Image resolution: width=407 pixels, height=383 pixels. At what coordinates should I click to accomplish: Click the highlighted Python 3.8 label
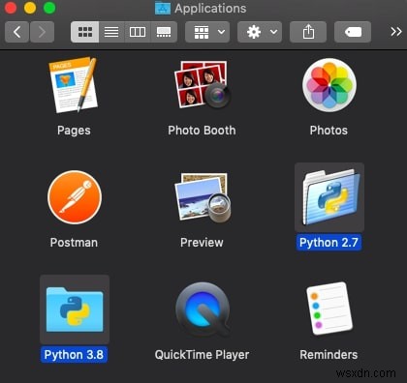point(74,355)
